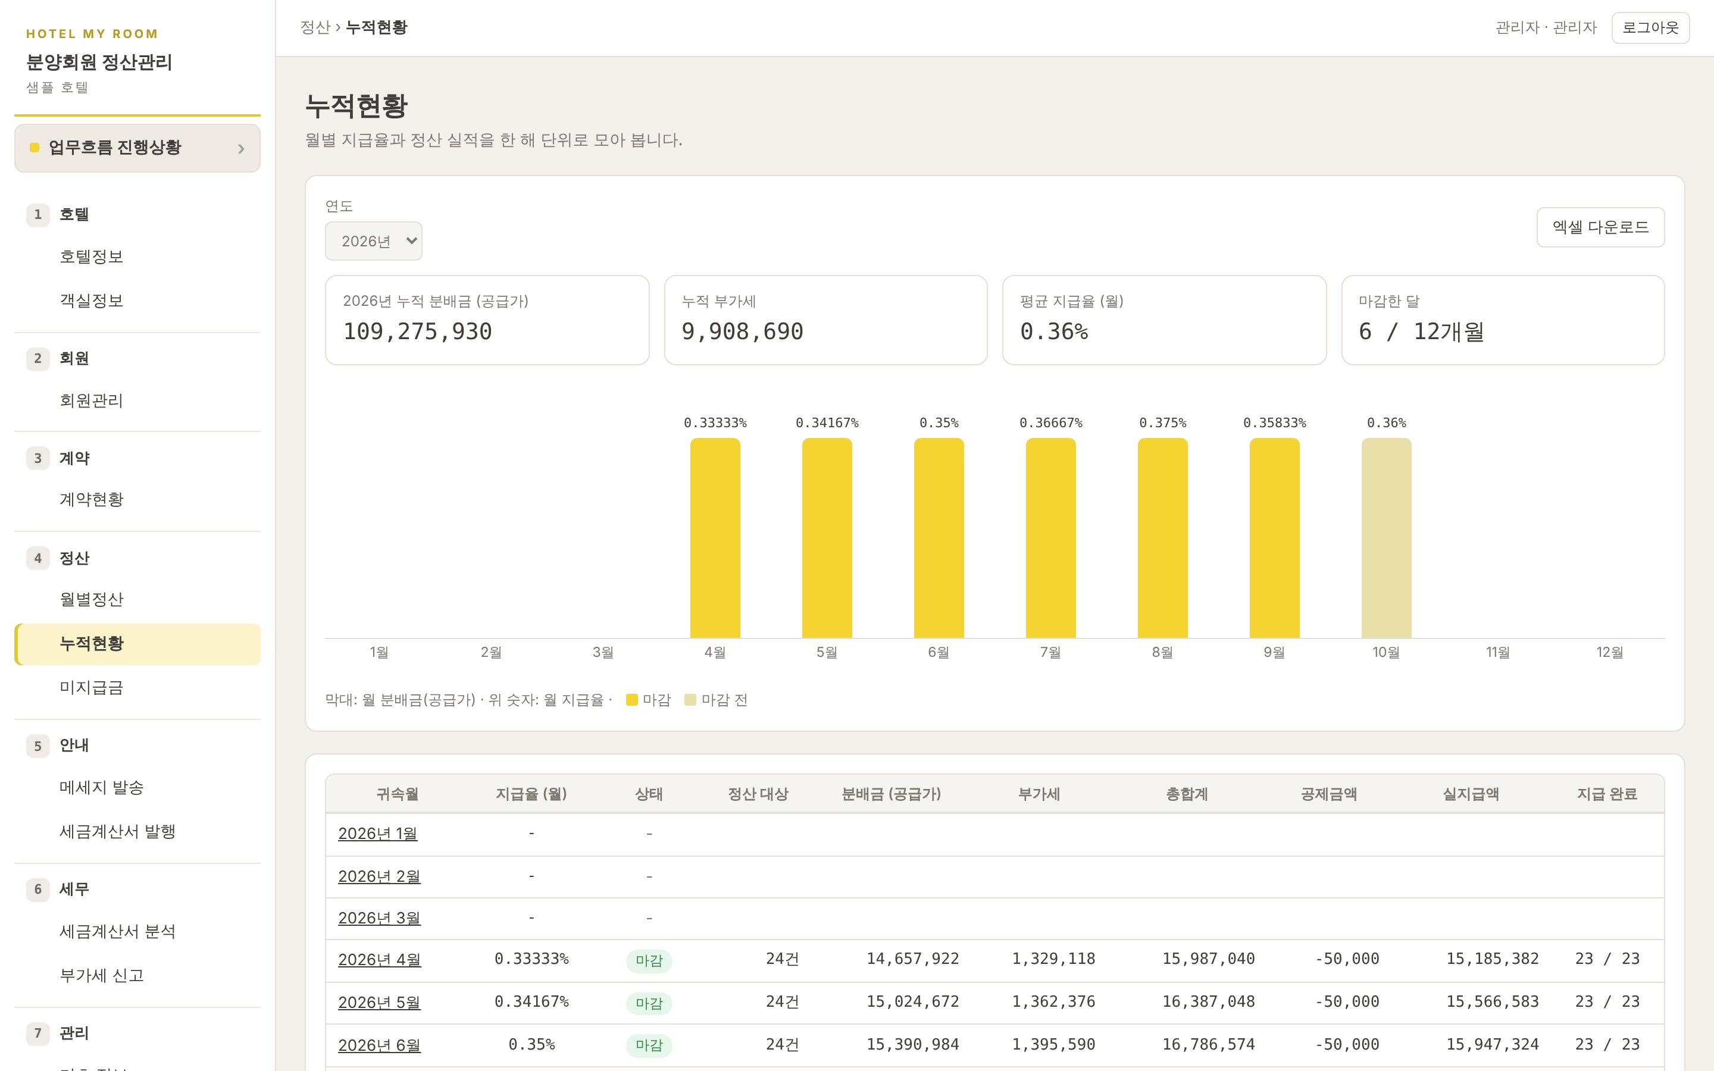Open 세금계산서 발행 menu item
The image size is (1714, 1071).
coord(118,832)
